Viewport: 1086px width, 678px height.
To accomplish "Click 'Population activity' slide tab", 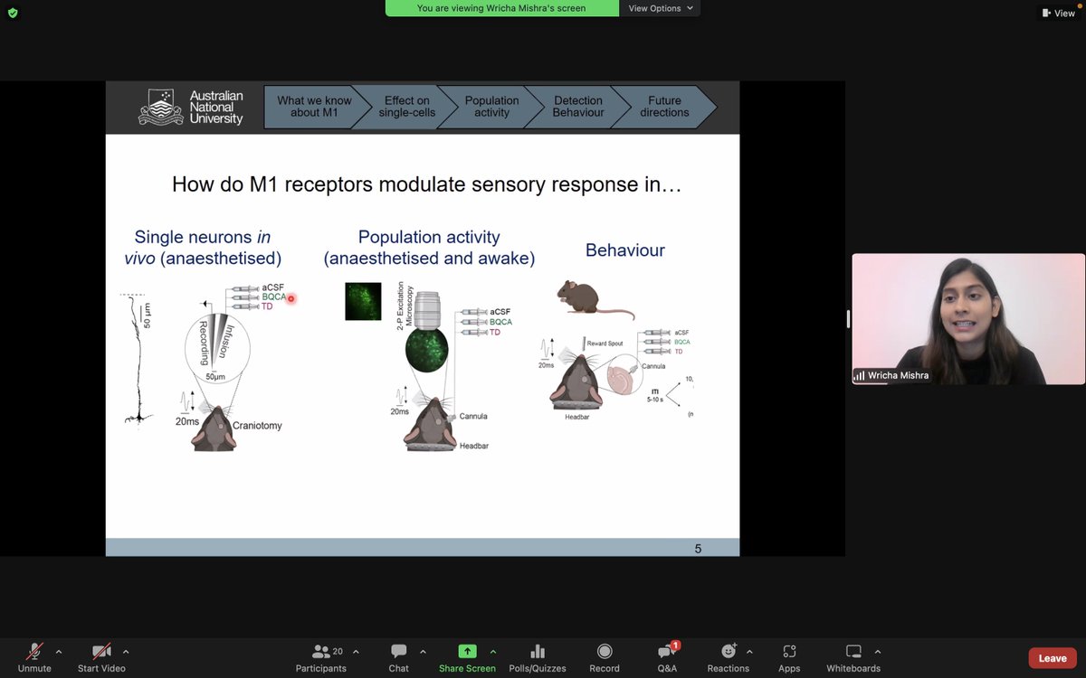I will pyautogui.click(x=491, y=107).
